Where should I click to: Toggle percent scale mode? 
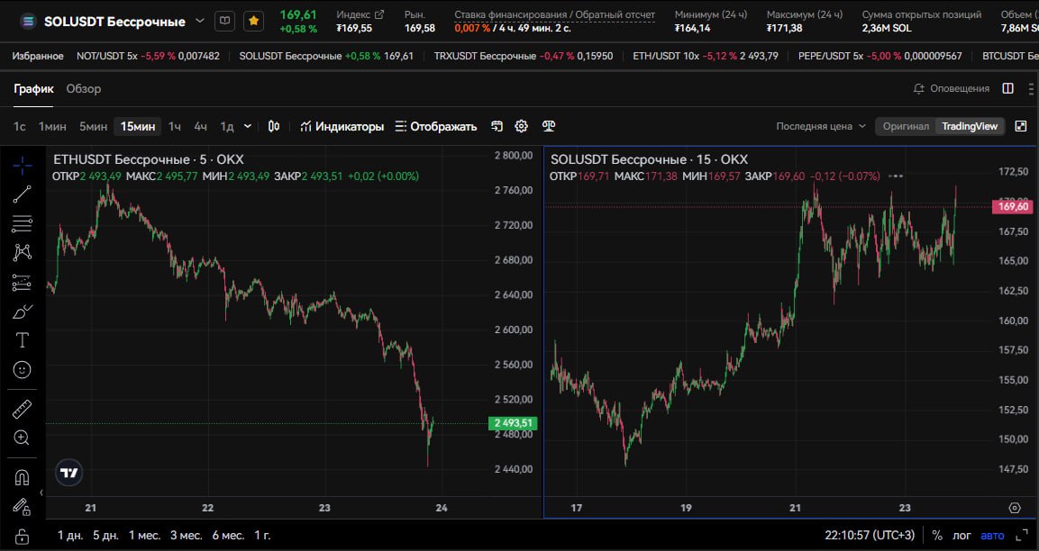coord(937,535)
